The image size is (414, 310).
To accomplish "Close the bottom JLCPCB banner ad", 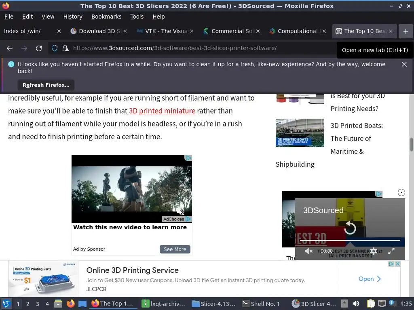I will click(398, 264).
